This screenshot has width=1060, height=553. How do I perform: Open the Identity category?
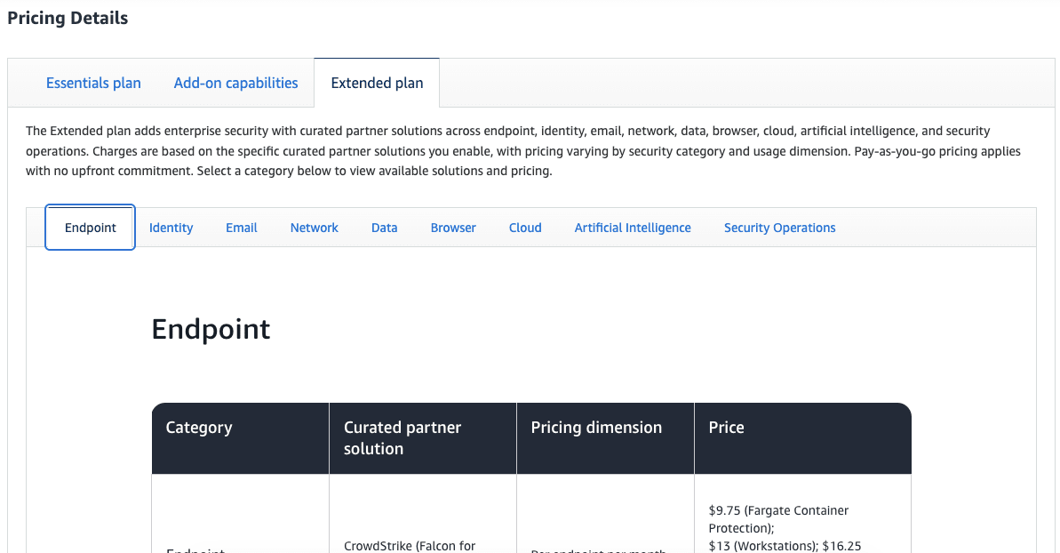[x=171, y=228]
